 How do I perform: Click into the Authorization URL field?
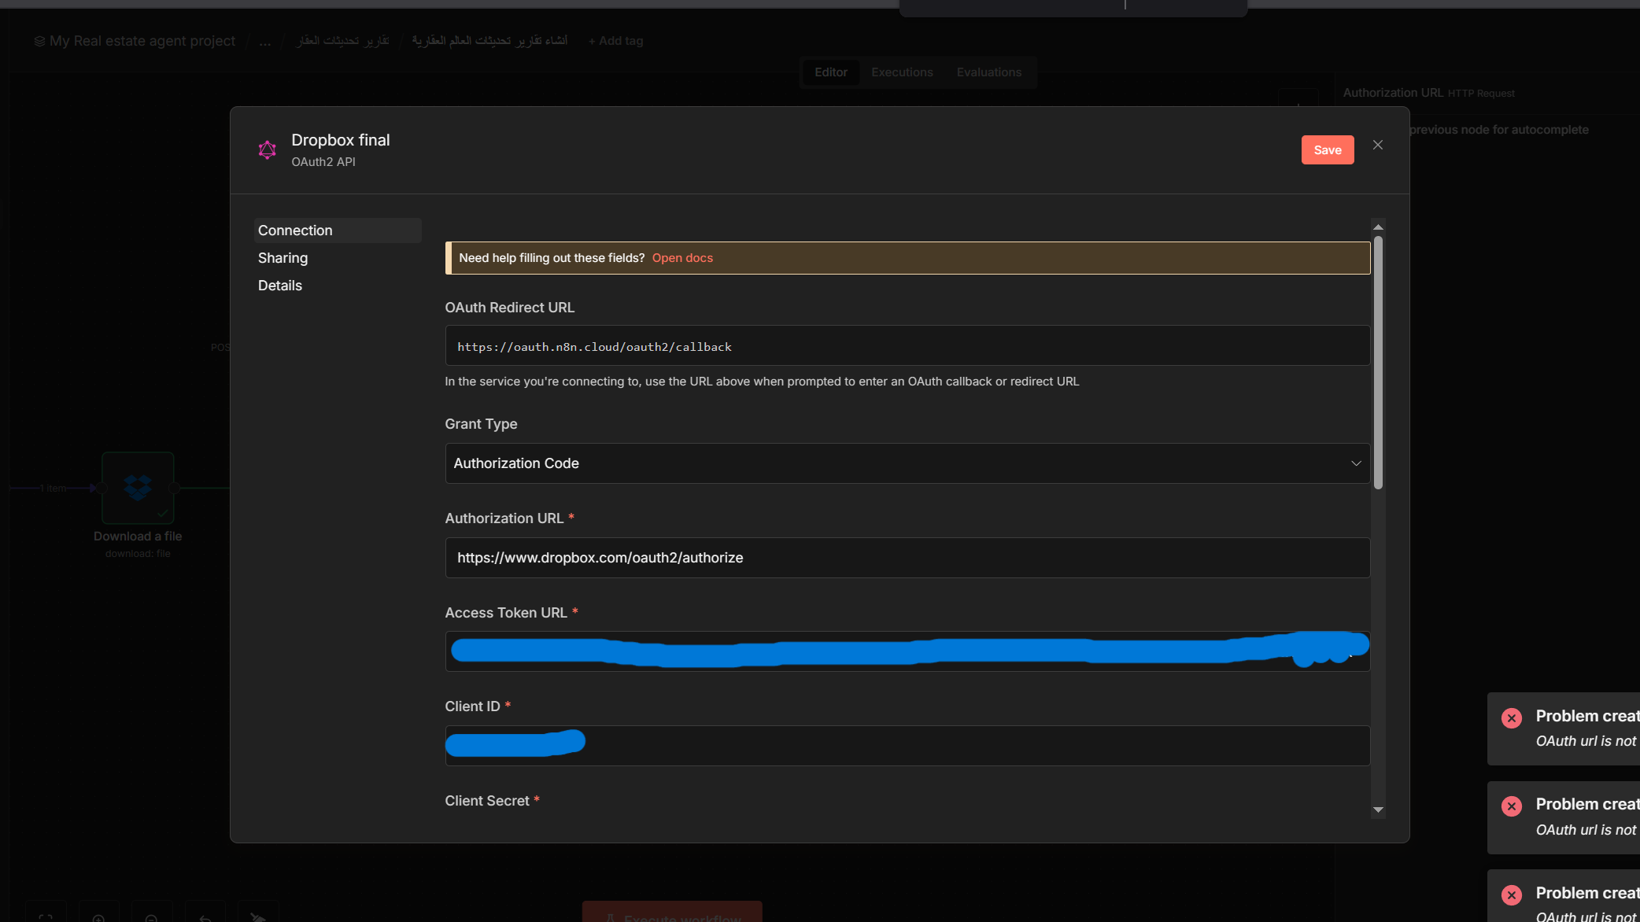click(907, 558)
